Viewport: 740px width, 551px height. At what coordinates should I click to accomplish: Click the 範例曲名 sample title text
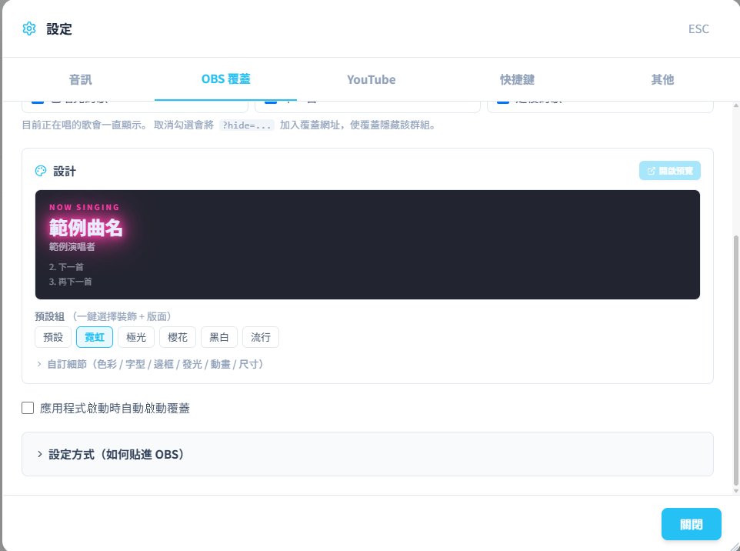86,228
